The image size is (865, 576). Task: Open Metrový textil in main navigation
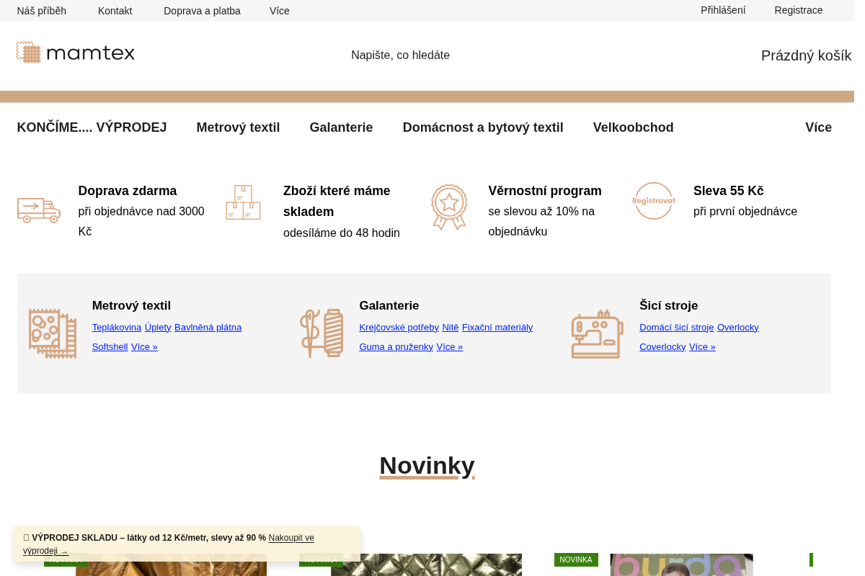pyautogui.click(x=238, y=127)
